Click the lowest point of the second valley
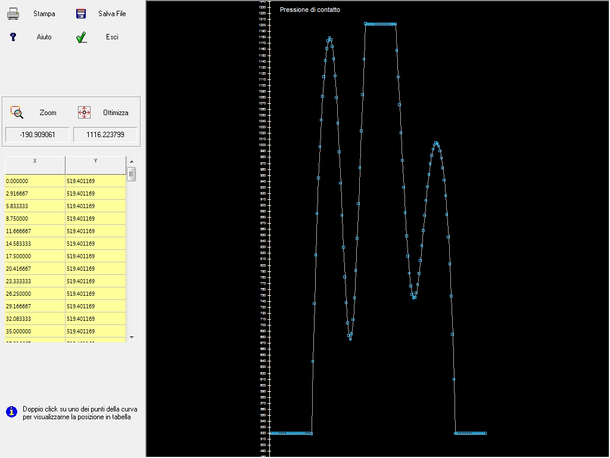The image size is (610, 458). click(x=413, y=298)
